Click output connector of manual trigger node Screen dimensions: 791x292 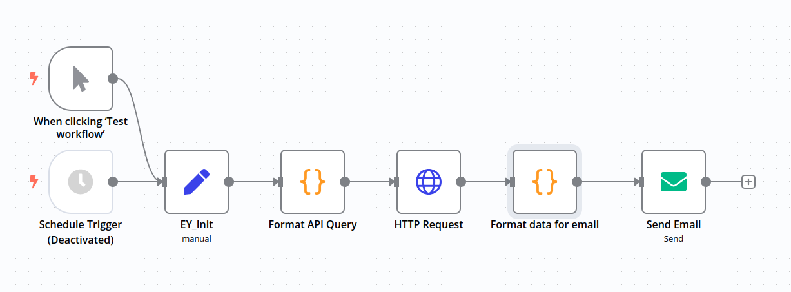113,79
